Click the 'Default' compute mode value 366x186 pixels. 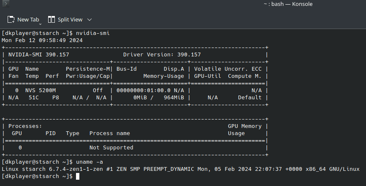(250, 98)
